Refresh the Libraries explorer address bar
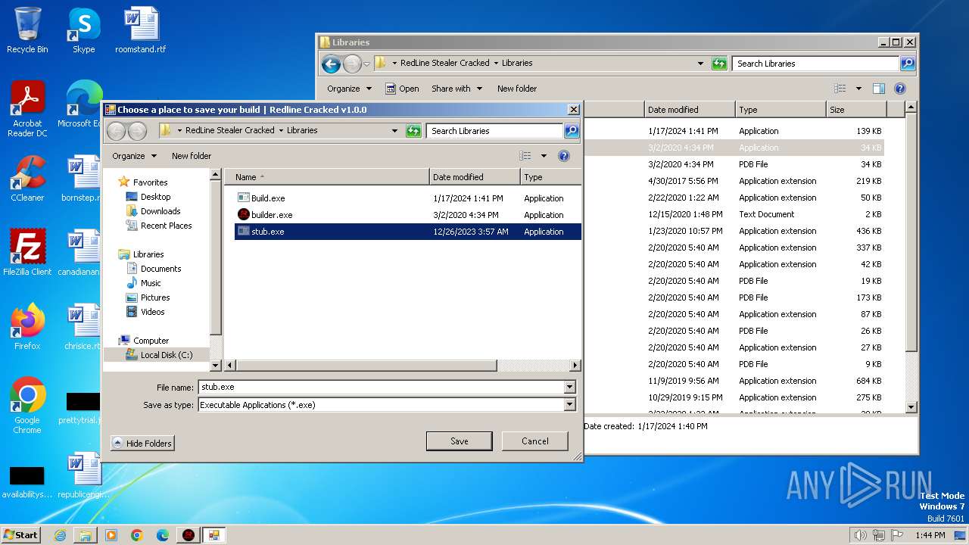This screenshot has width=969, height=545. tap(720, 64)
